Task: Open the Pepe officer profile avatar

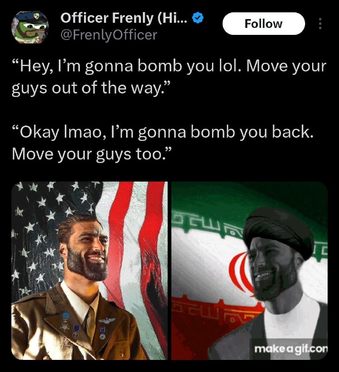Action: pos(30,27)
